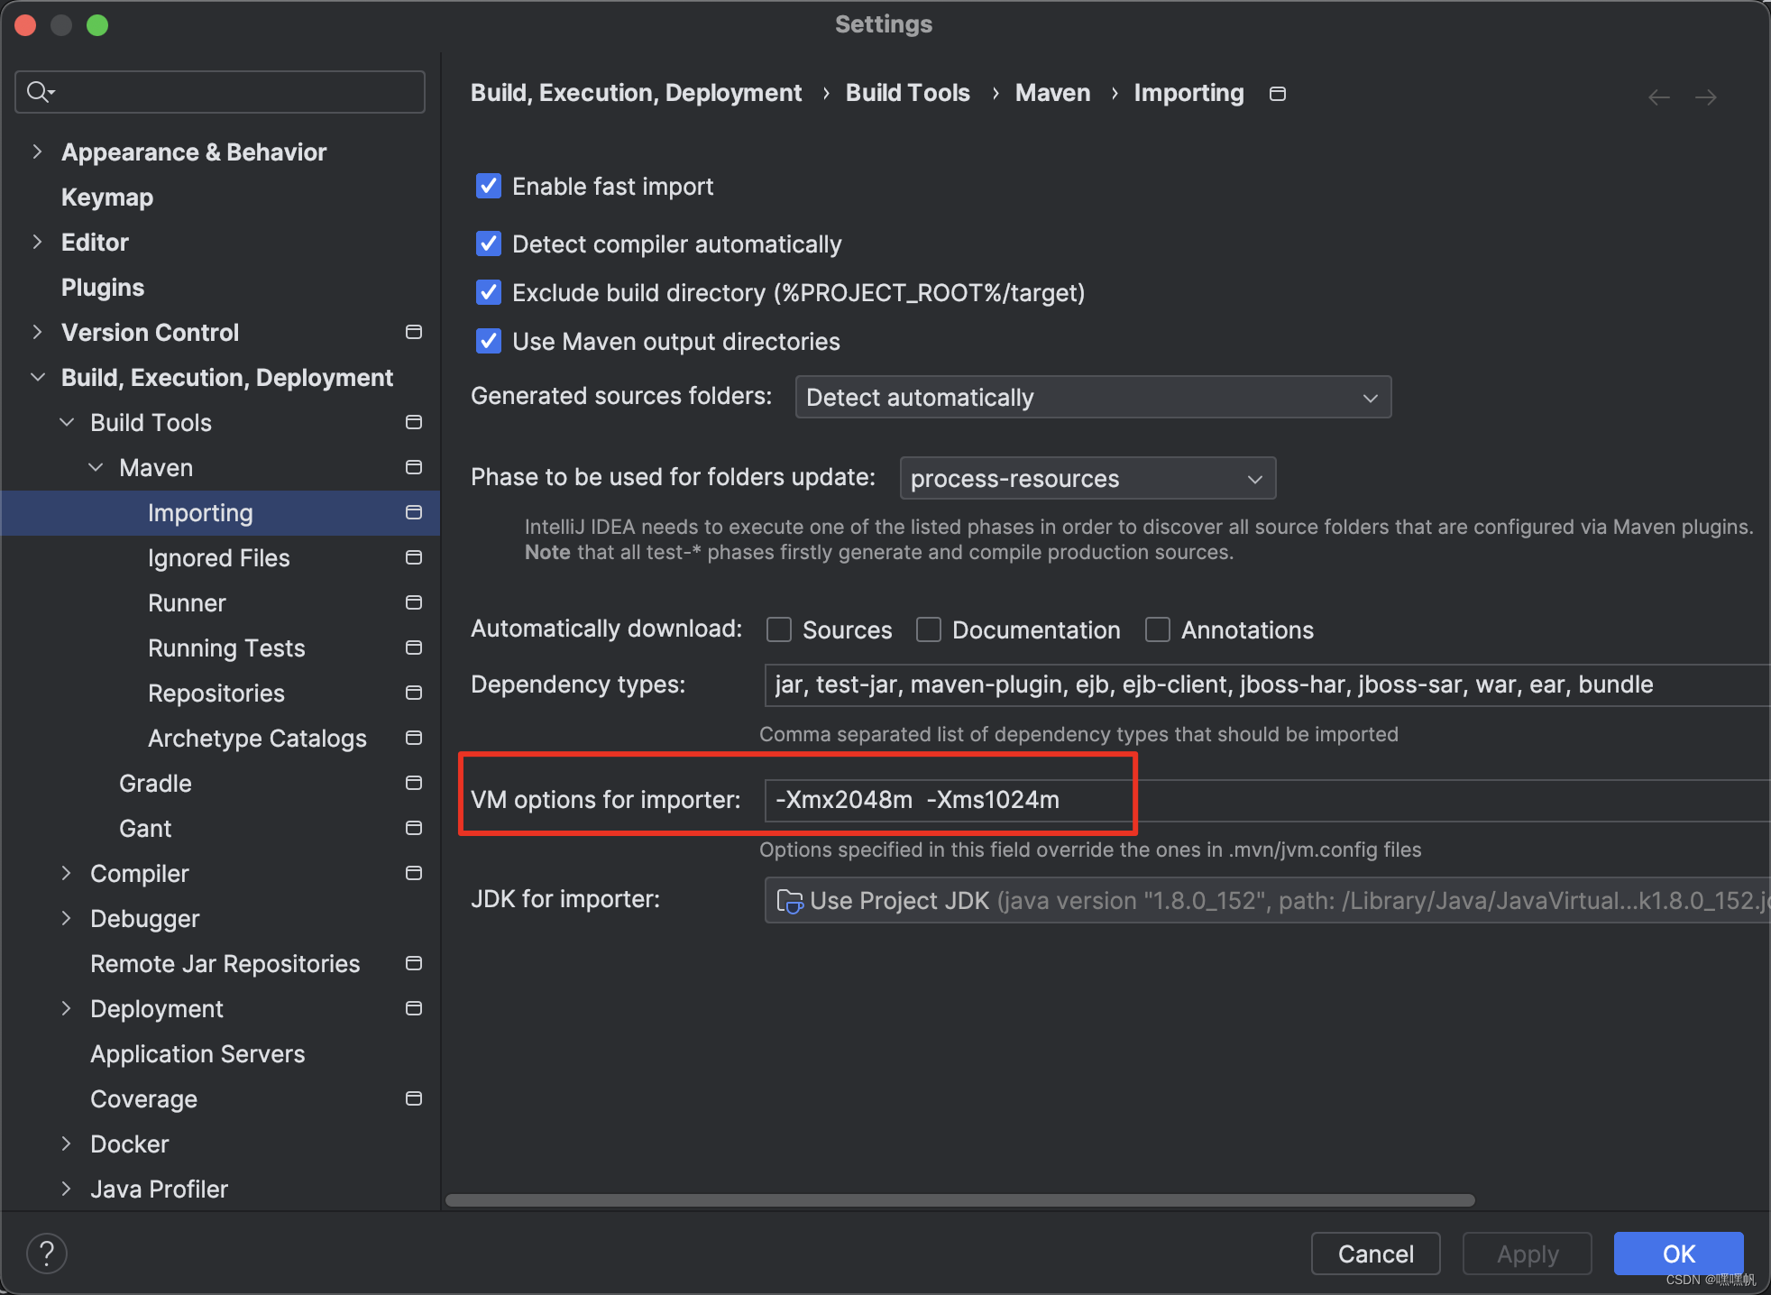Open the Generated sources folders dropdown

[1370, 397]
